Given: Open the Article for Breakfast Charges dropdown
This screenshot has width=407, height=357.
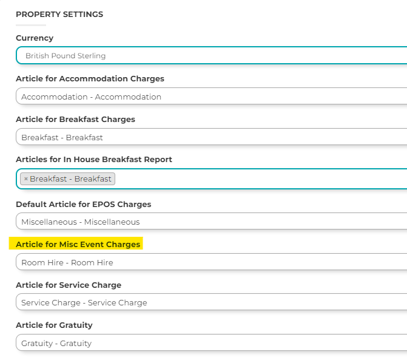Looking at the screenshot, I should pos(212,137).
